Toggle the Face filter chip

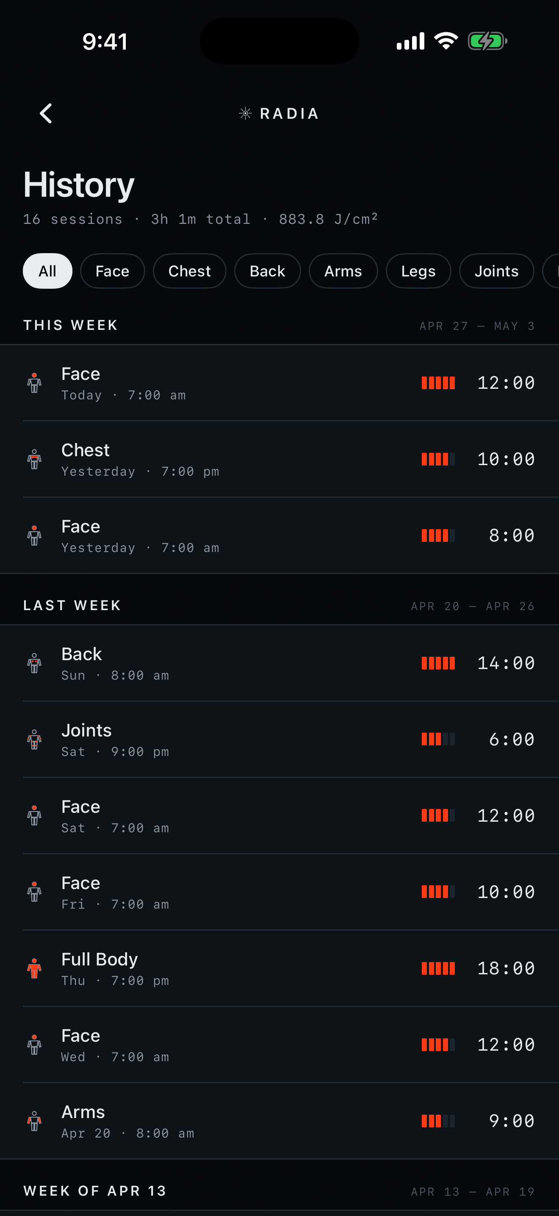point(112,271)
